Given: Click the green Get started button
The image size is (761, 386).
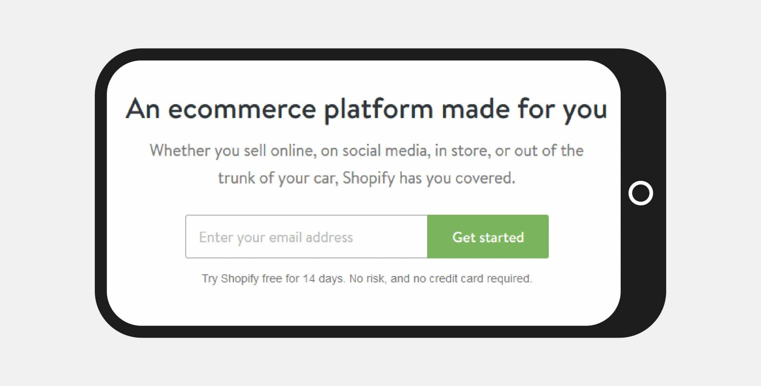Looking at the screenshot, I should click(488, 236).
